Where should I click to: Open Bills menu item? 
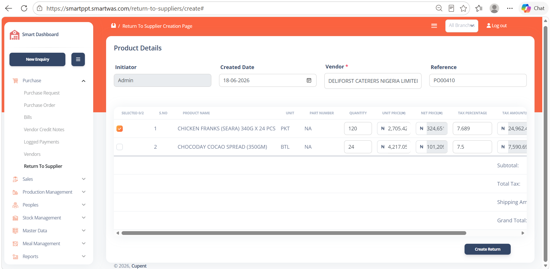point(28,117)
